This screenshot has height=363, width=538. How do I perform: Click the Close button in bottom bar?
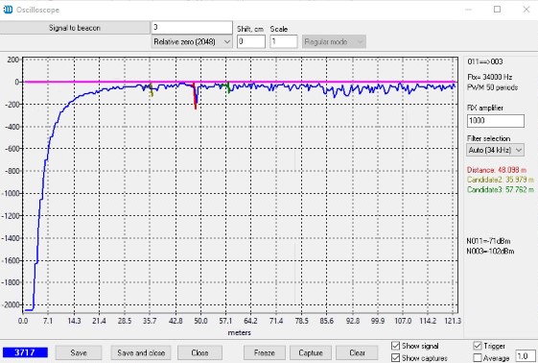pos(199,352)
